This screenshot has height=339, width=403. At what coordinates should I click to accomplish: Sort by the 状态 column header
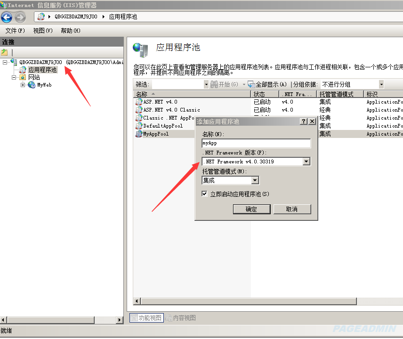pos(265,94)
